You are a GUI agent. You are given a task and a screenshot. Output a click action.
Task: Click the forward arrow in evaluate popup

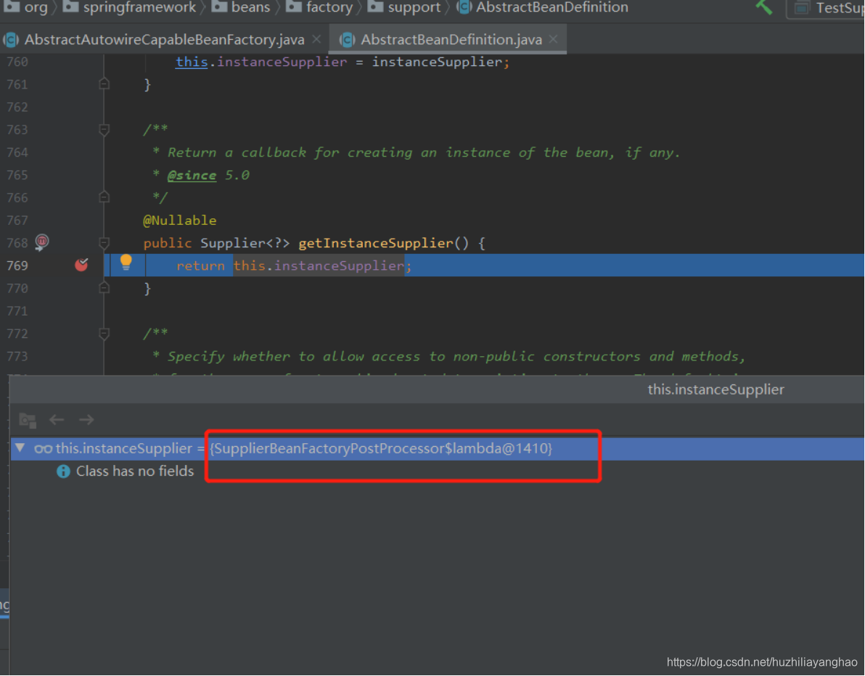point(86,420)
